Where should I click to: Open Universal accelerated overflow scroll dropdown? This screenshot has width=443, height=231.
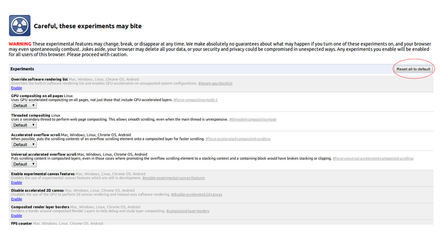coord(24,164)
